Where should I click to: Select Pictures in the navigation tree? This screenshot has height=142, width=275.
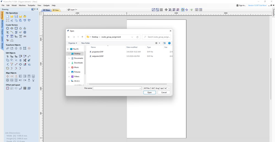click(77, 72)
